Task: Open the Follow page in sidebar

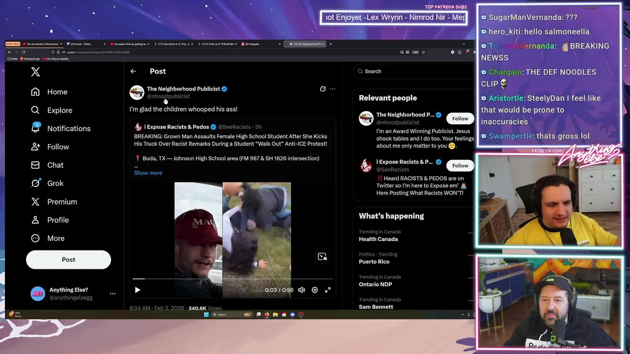Action: click(49, 147)
